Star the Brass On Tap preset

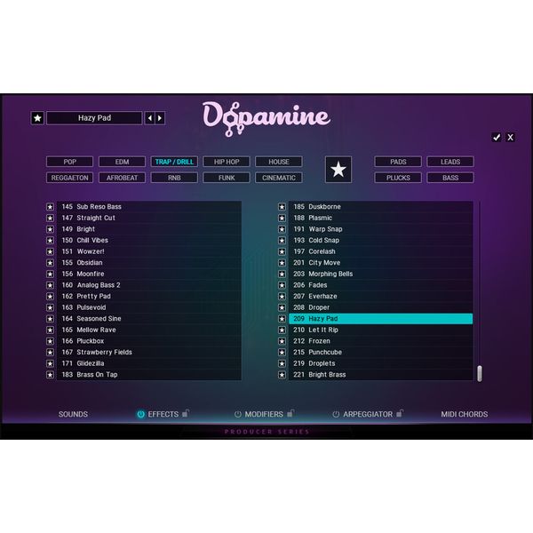pyautogui.click(x=50, y=375)
